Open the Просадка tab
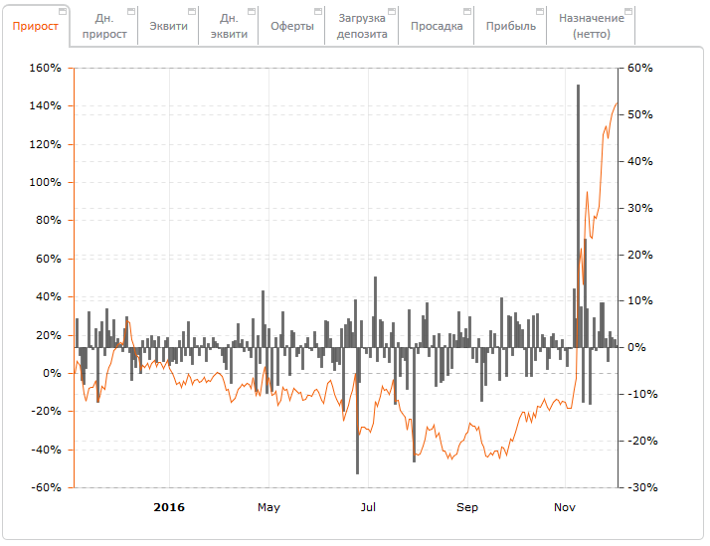The width and height of the screenshot is (710, 546). [x=437, y=27]
